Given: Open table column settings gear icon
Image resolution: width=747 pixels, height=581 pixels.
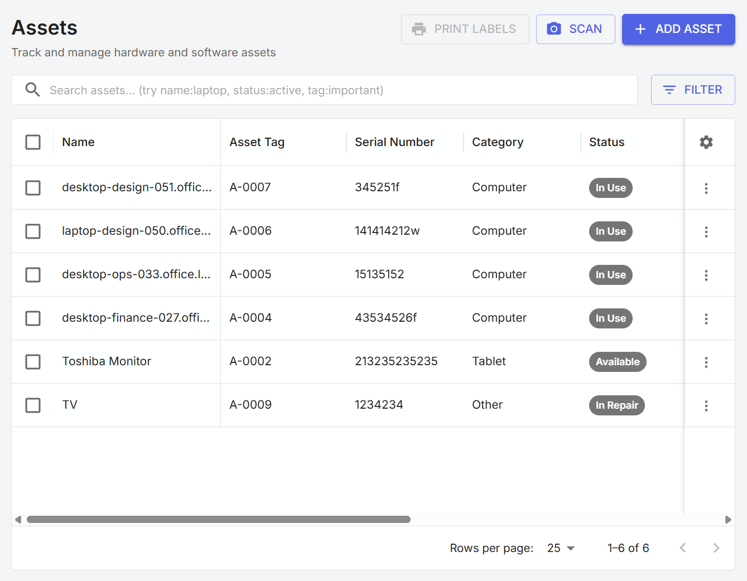Looking at the screenshot, I should point(706,142).
